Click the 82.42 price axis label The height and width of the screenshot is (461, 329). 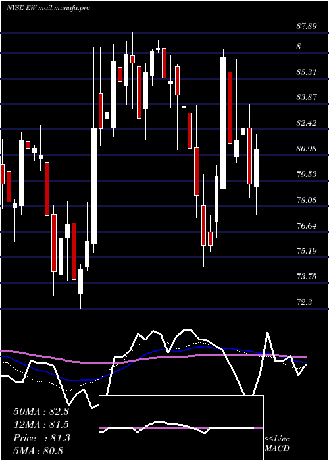(x=307, y=123)
